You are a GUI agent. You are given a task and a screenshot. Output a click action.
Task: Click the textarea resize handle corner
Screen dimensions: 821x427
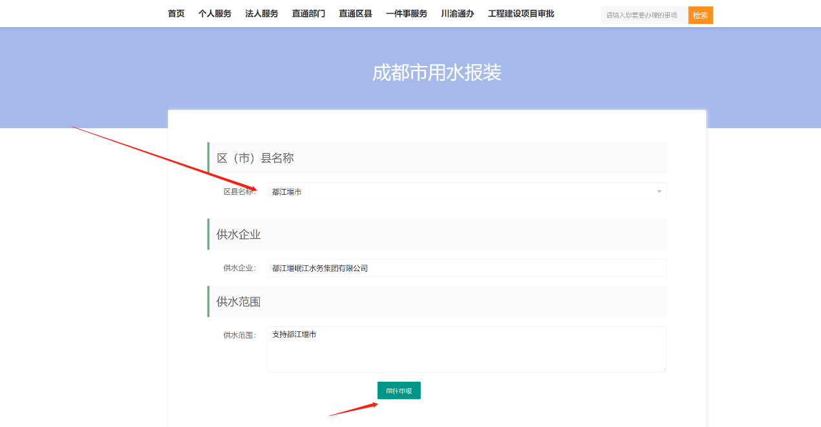(663, 369)
